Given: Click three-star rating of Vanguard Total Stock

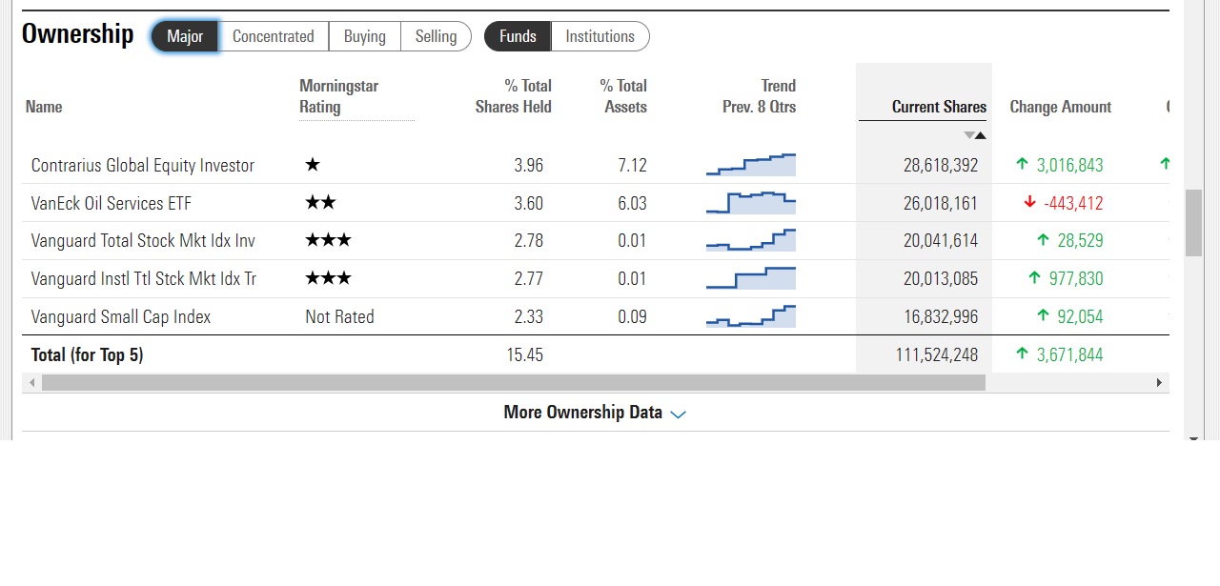Looking at the screenshot, I should (x=328, y=240).
